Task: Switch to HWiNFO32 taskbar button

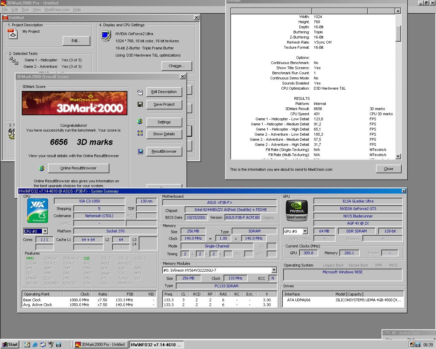Action: 156,345
